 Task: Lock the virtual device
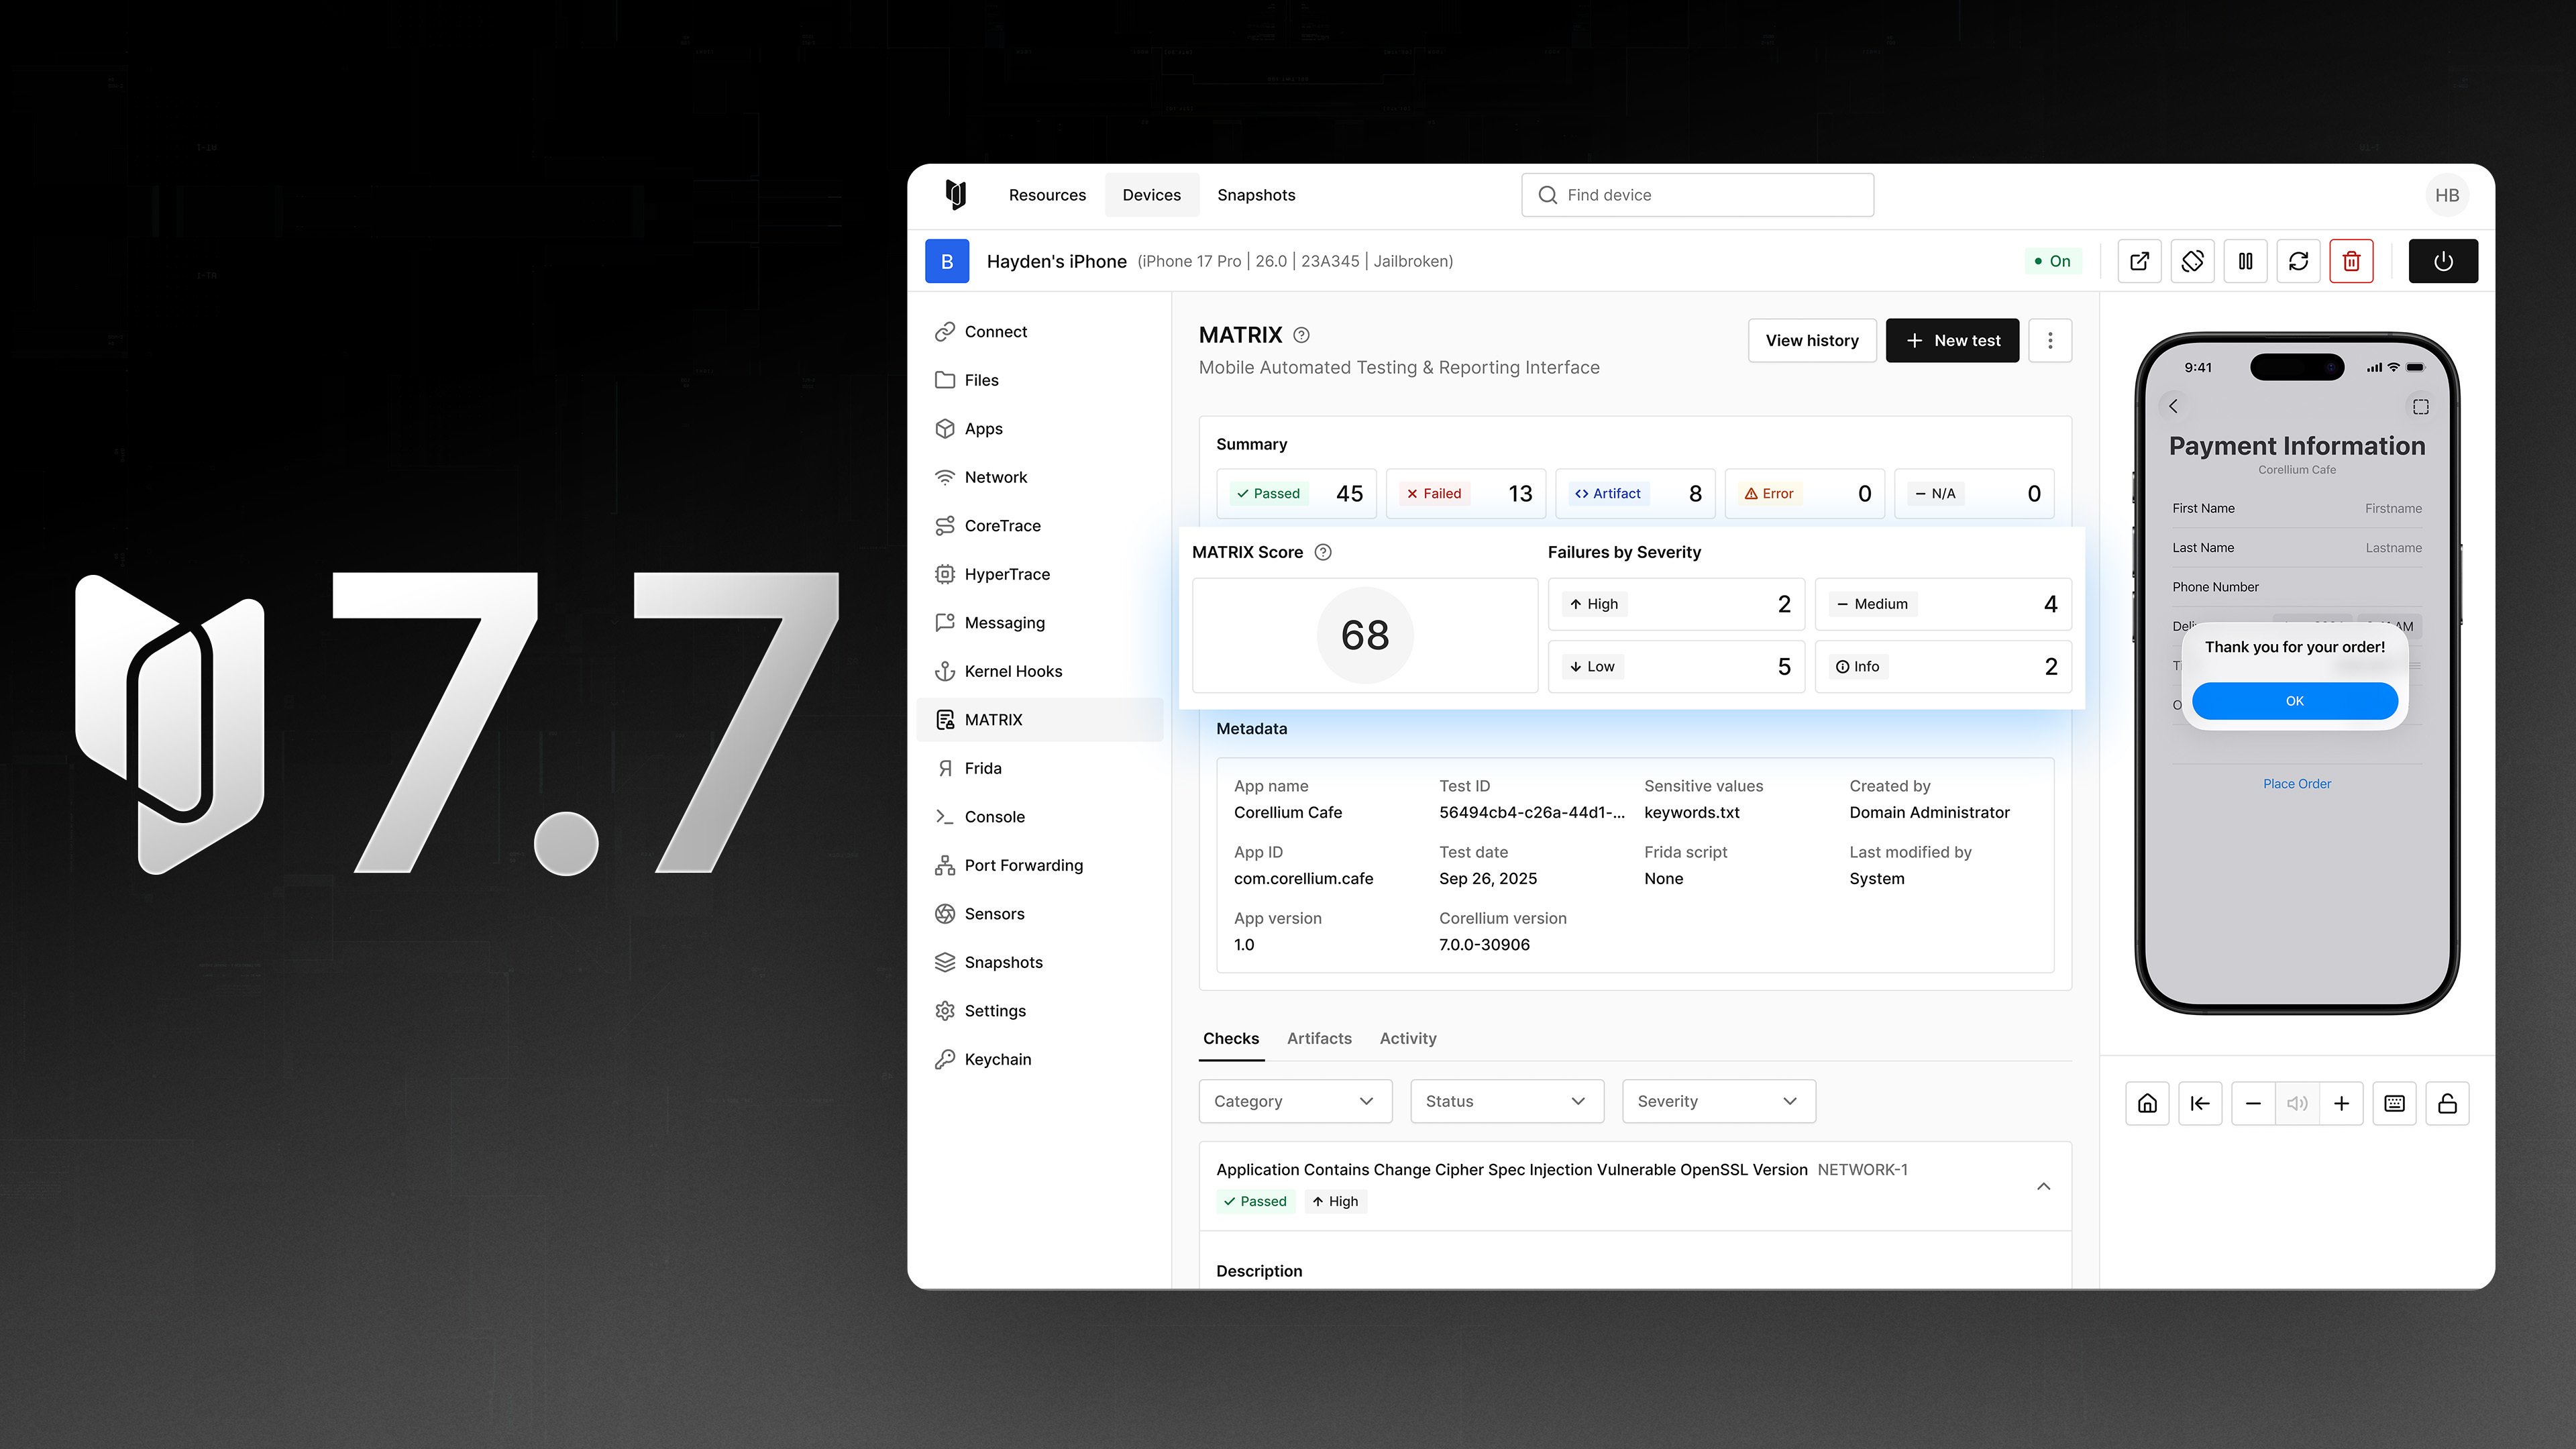pos(2447,1103)
